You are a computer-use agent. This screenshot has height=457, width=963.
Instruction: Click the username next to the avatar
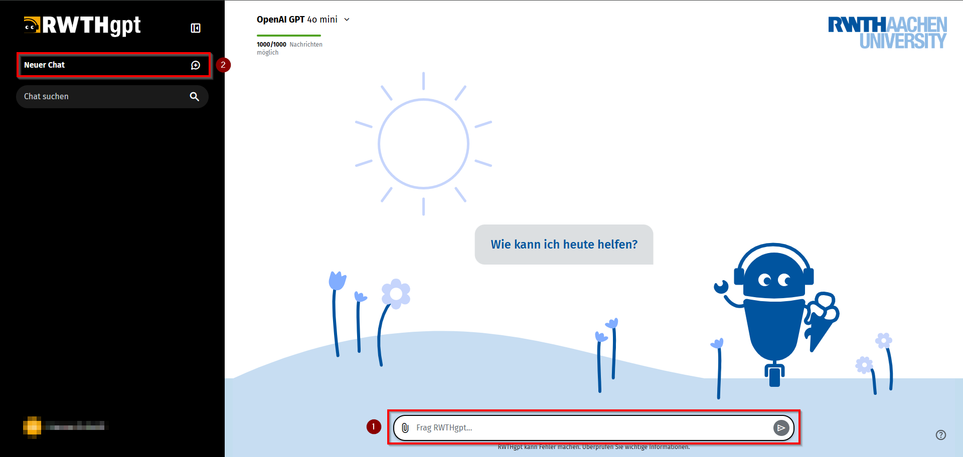click(x=75, y=425)
